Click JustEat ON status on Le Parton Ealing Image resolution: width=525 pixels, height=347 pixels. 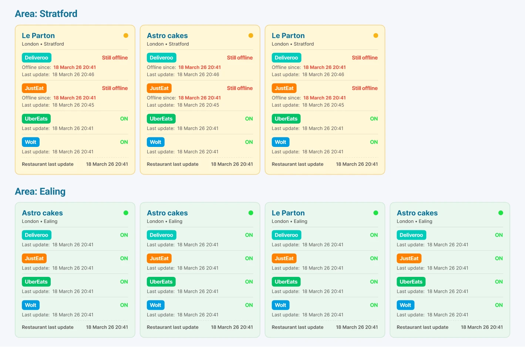(374, 258)
